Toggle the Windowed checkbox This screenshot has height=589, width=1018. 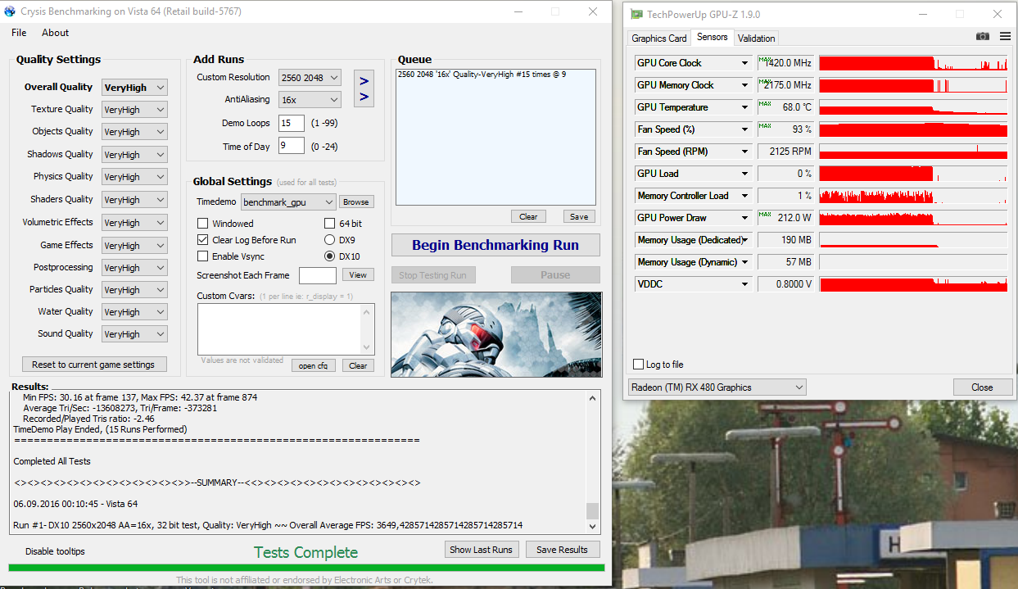[x=203, y=224]
